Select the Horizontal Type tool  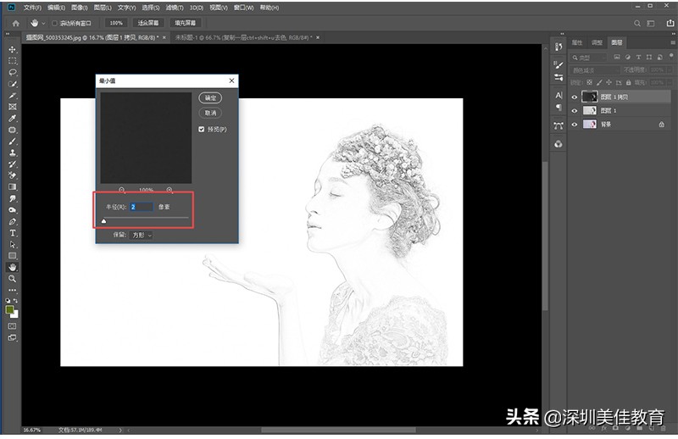[12, 233]
